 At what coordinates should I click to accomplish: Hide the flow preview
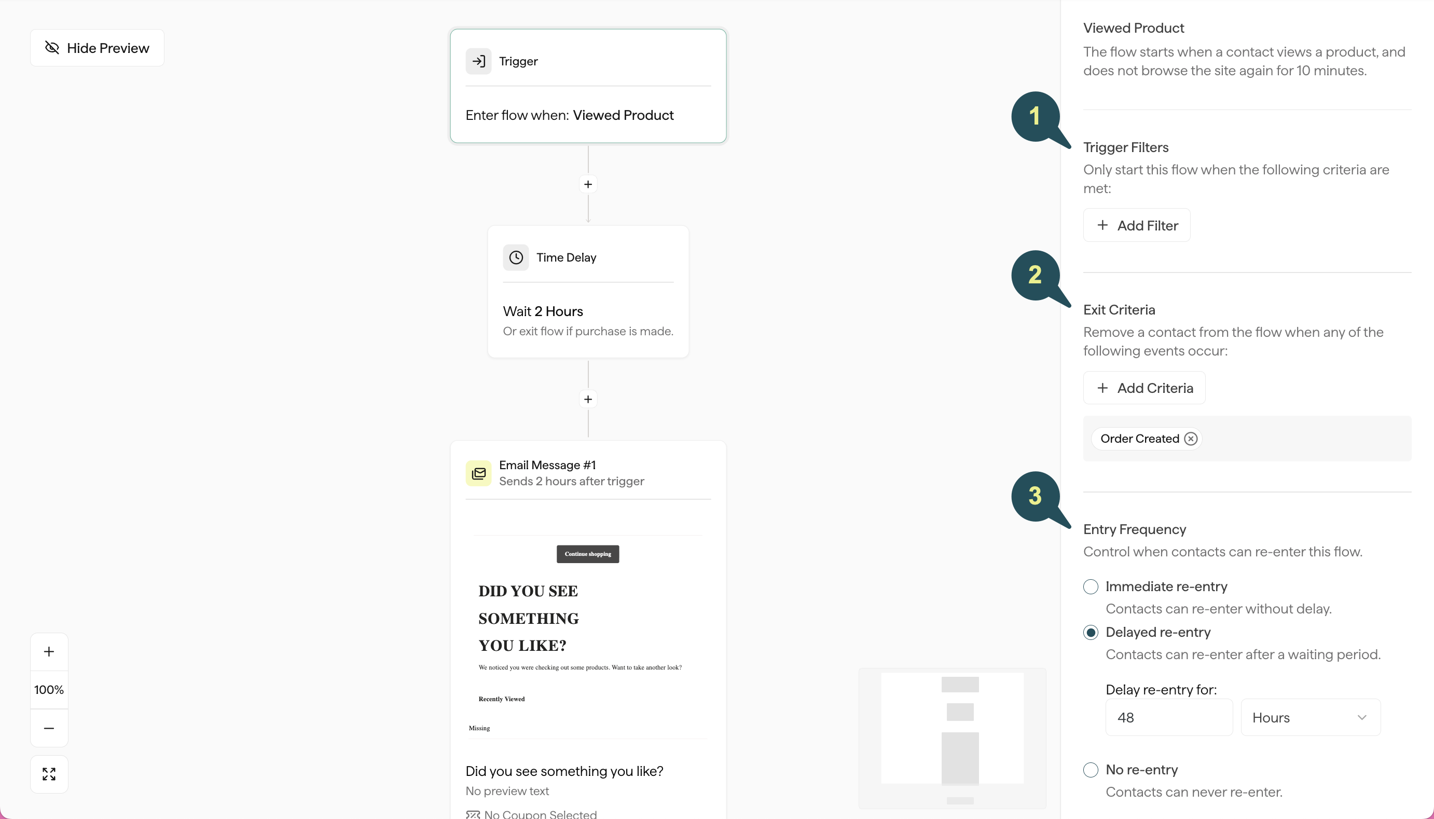click(x=96, y=47)
